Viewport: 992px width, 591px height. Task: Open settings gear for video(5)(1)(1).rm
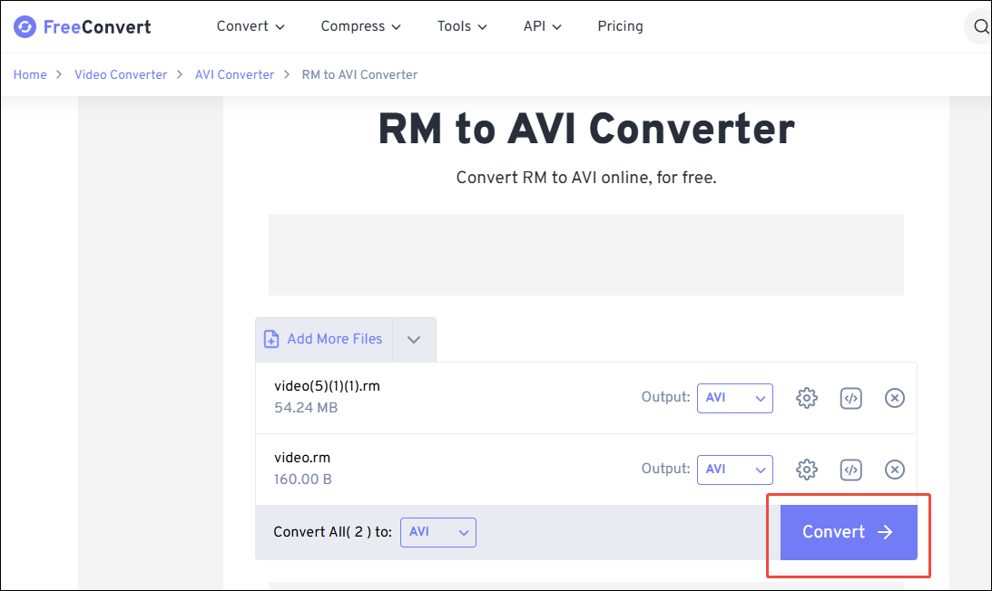[807, 398]
